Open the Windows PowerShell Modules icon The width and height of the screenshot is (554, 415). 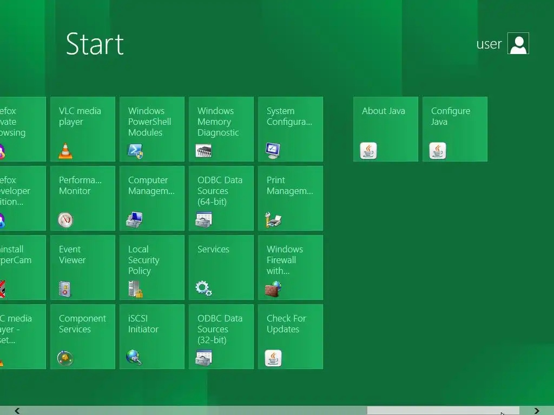coord(135,151)
